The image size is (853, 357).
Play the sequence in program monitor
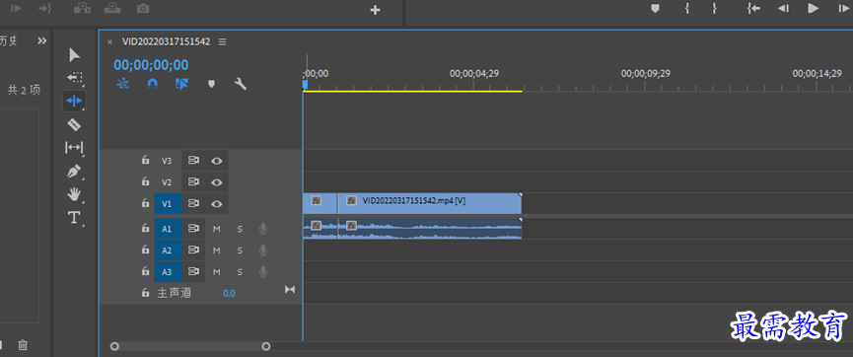[x=813, y=8]
